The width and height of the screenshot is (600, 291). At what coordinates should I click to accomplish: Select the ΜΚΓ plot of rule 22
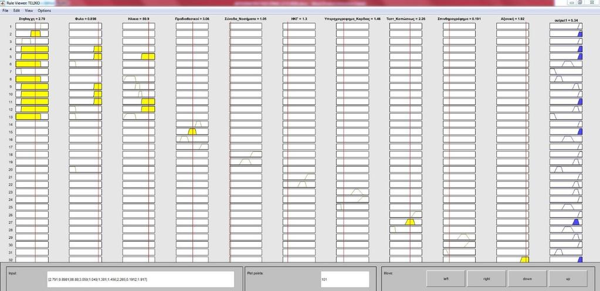pos(299,184)
